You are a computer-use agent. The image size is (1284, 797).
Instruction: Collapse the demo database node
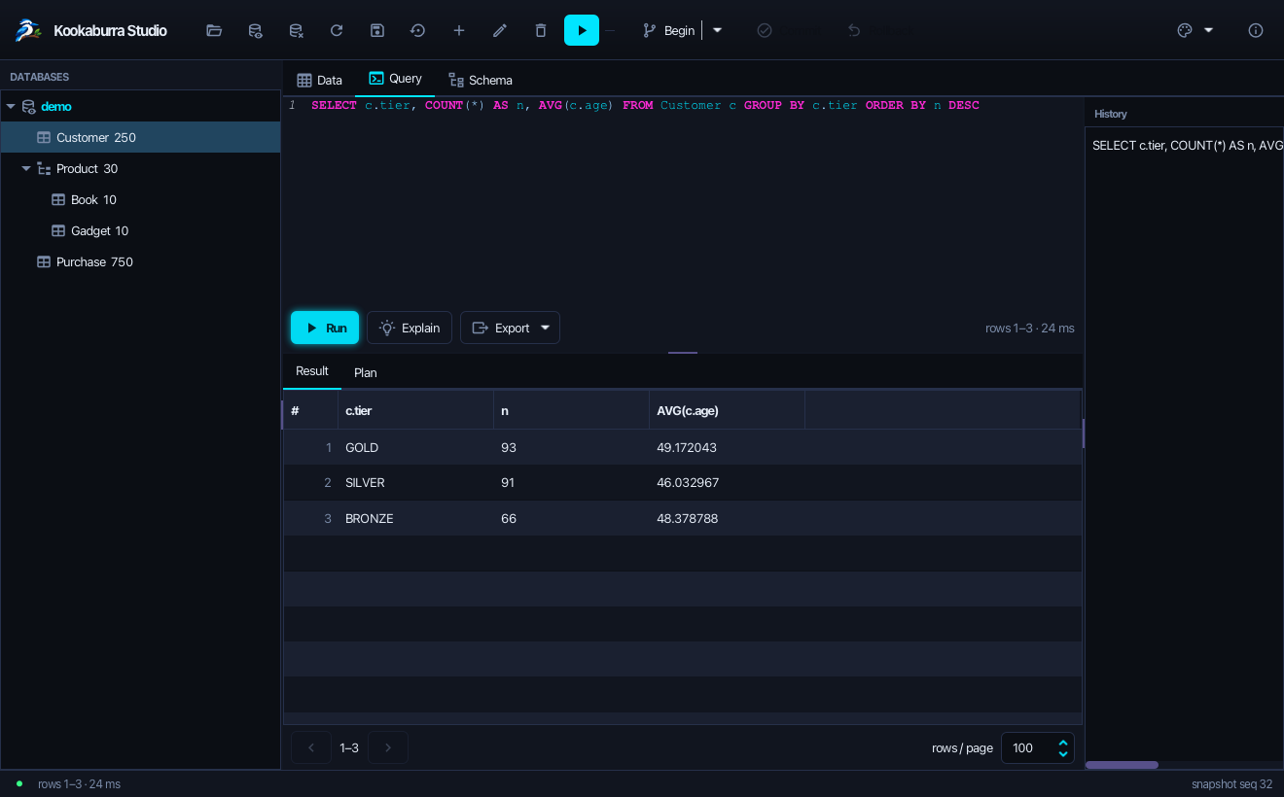(x=11, y=107)
